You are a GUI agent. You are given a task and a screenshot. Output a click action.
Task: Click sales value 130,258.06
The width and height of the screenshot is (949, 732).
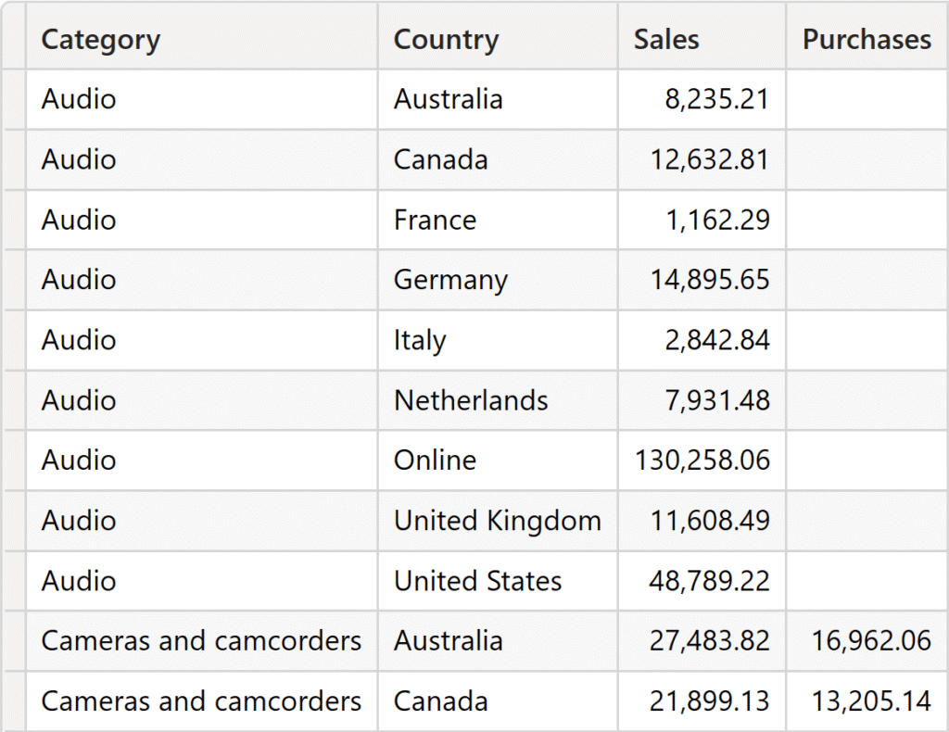pos(702,461)
